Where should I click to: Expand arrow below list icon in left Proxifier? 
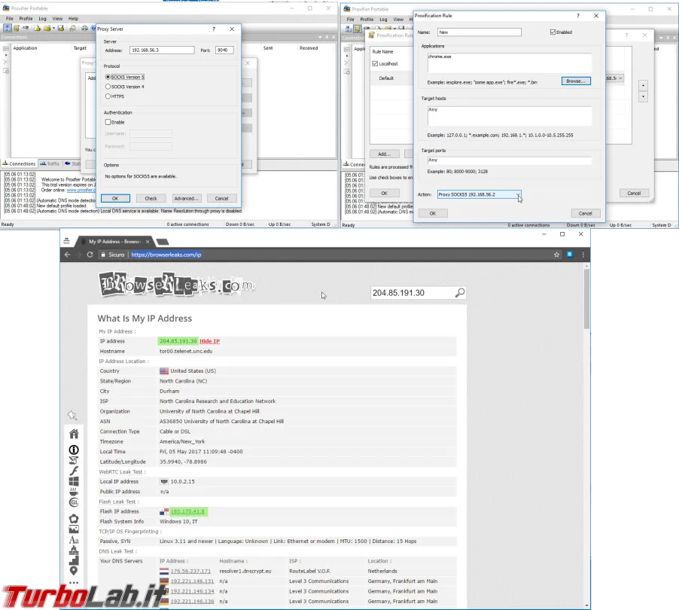pos(6,56)
